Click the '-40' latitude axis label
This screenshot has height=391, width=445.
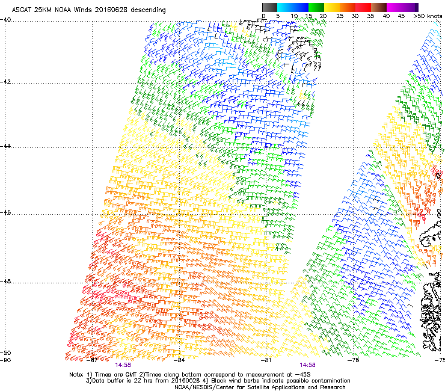[x=5, y=20]
